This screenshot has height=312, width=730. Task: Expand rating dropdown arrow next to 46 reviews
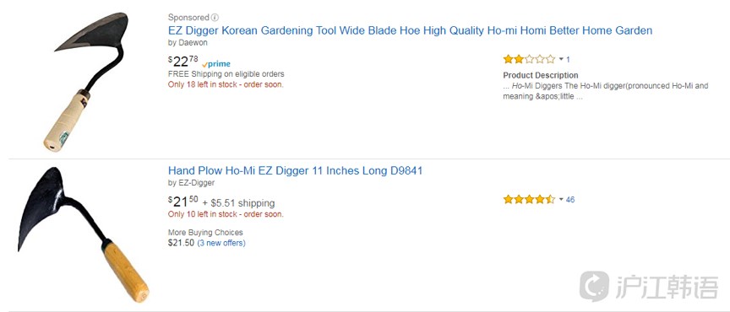coord(561,200)
